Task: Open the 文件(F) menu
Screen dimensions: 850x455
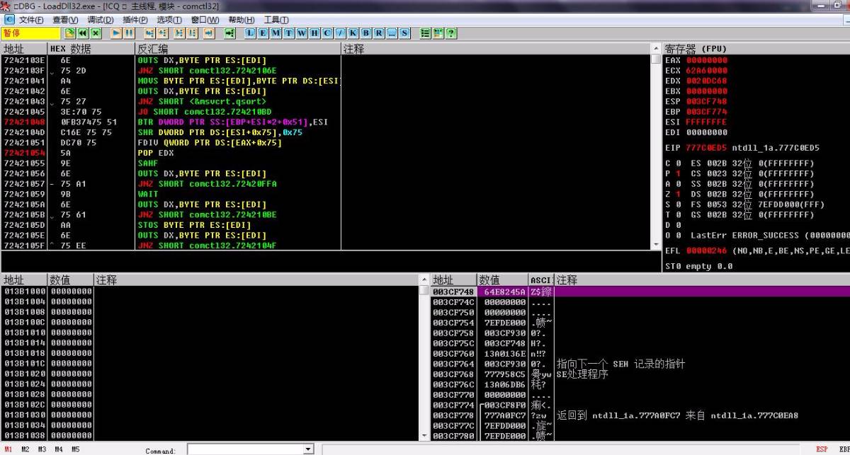Action: (x=30, y=20)
